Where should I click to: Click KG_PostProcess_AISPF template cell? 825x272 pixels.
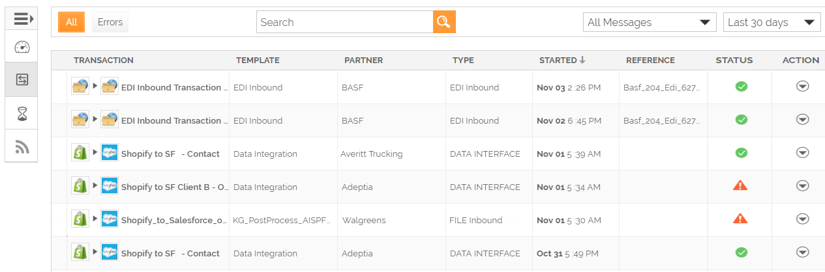pyautogui.click(x=282, y=220)
